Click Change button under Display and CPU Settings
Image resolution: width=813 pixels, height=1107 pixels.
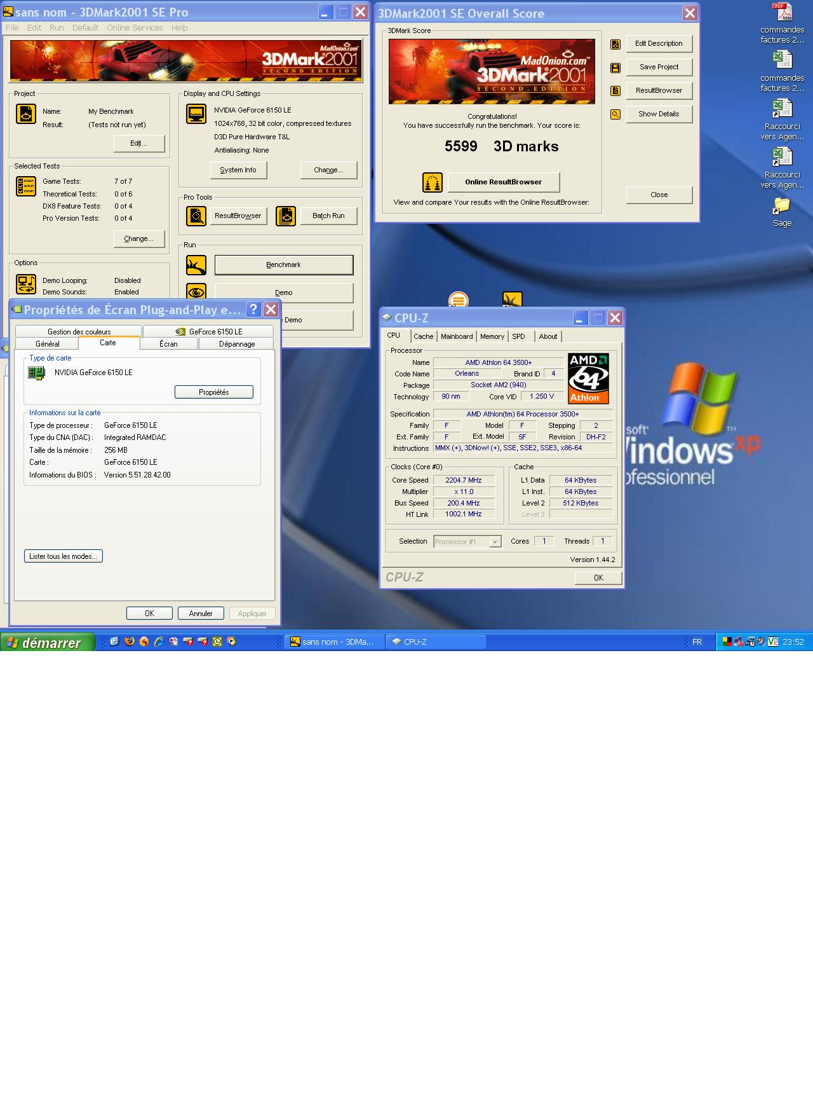[x=328, y=170]
